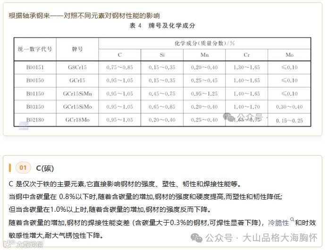The height and width of the screenshot is (251, 328).
Task: Select grade cell GCr15SiMn
Action: [77, 94]
